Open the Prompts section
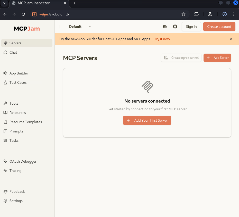This screenshot has height=217, width=239. tap(16, 131)
